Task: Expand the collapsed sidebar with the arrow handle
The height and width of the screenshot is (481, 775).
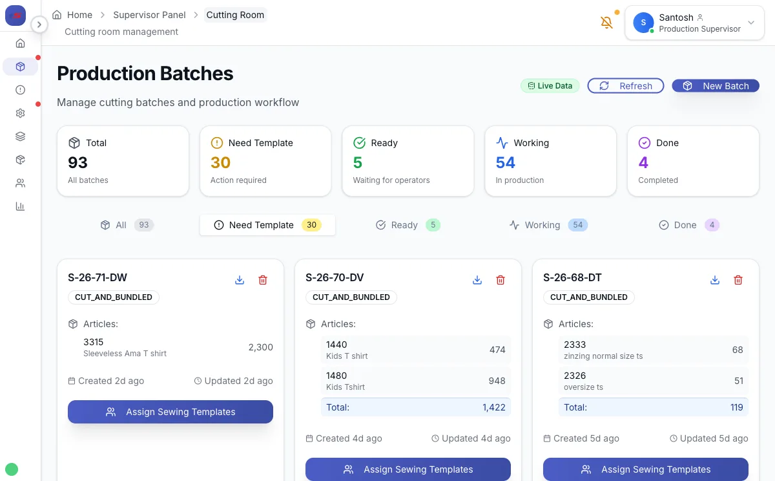Action: coord(39,24)
